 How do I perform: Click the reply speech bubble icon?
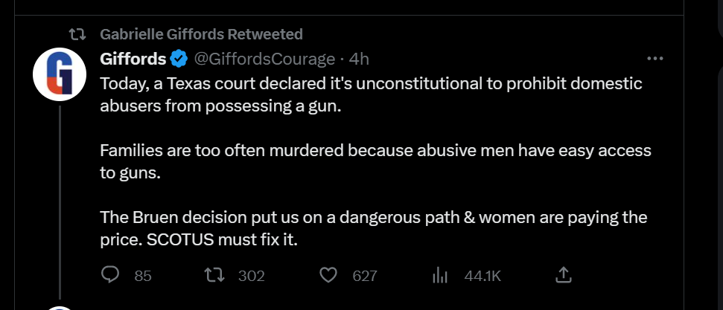110,275
